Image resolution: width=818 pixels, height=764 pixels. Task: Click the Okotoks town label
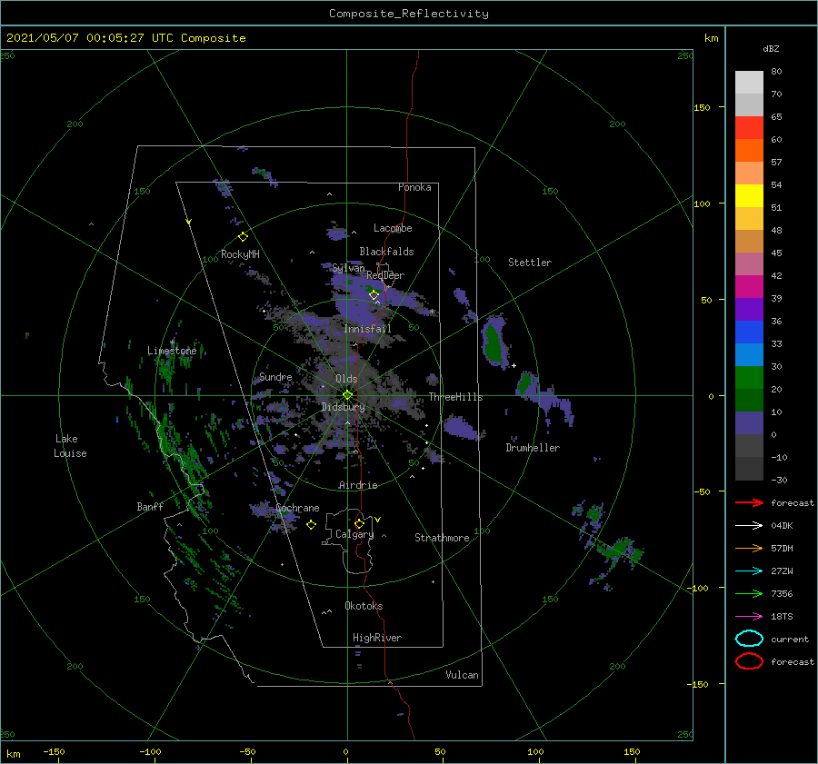pyautogui.click(x=364, y=606)
